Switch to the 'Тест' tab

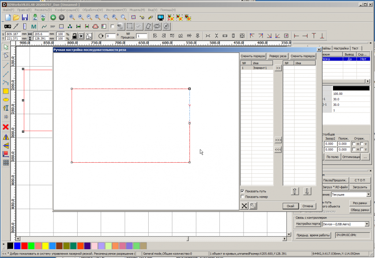tap(355, 49)
